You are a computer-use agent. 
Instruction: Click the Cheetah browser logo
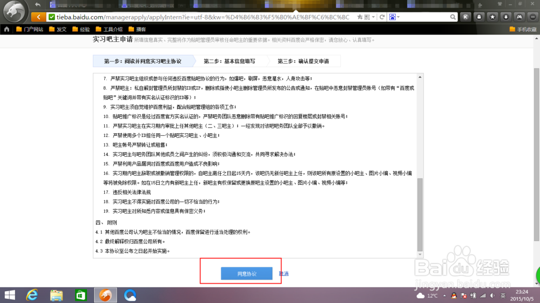point(14,11)
